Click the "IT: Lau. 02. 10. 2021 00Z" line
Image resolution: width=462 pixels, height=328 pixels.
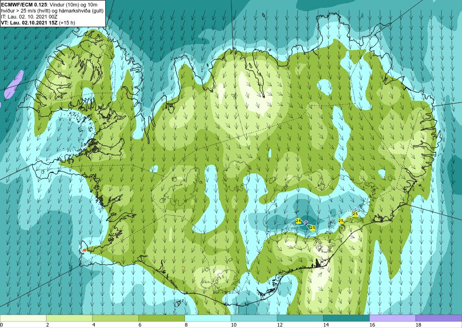pyautogui.click(x=28, y=17)
